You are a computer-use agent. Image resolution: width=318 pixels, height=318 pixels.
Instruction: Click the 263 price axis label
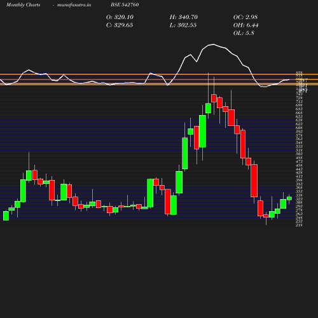pos(299,214)
